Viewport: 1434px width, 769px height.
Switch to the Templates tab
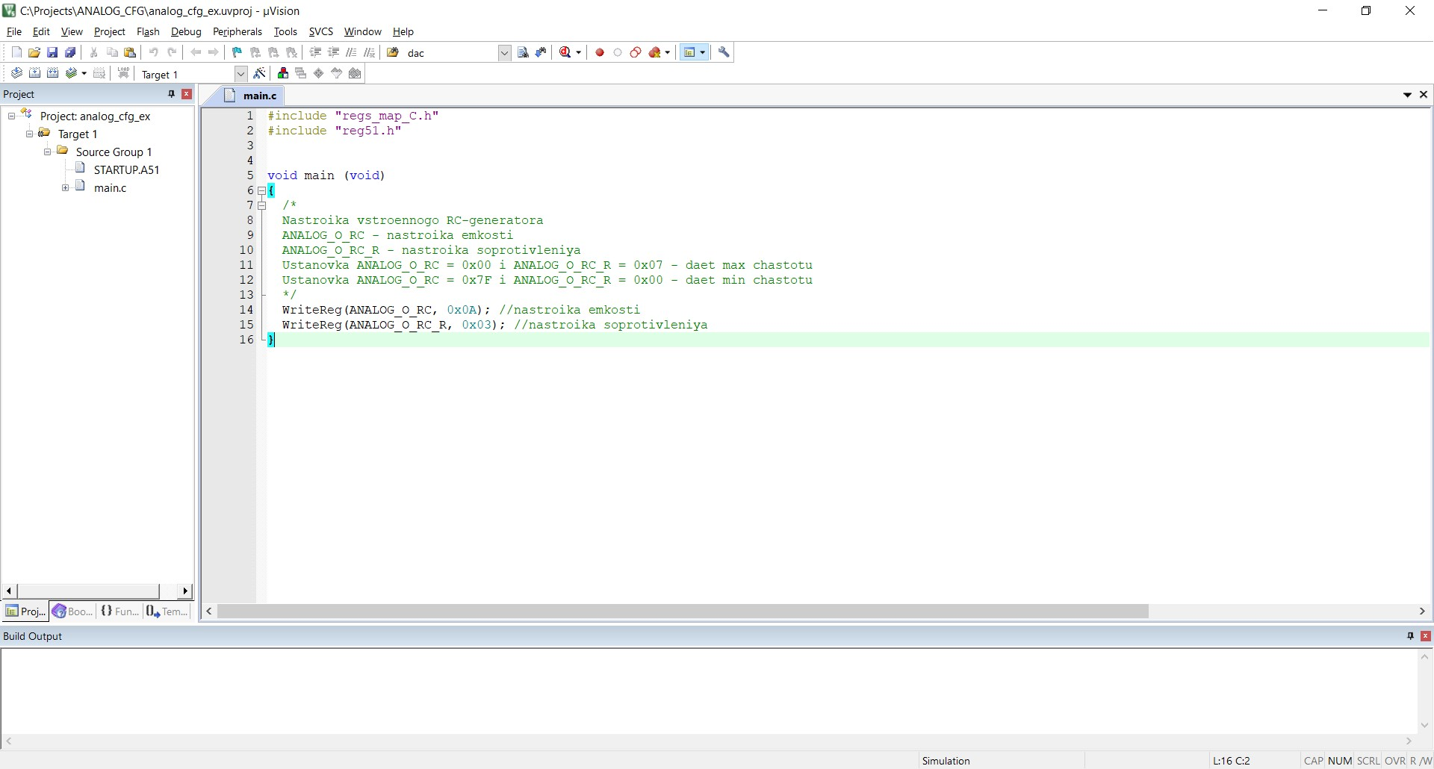(x=167, y=611)
